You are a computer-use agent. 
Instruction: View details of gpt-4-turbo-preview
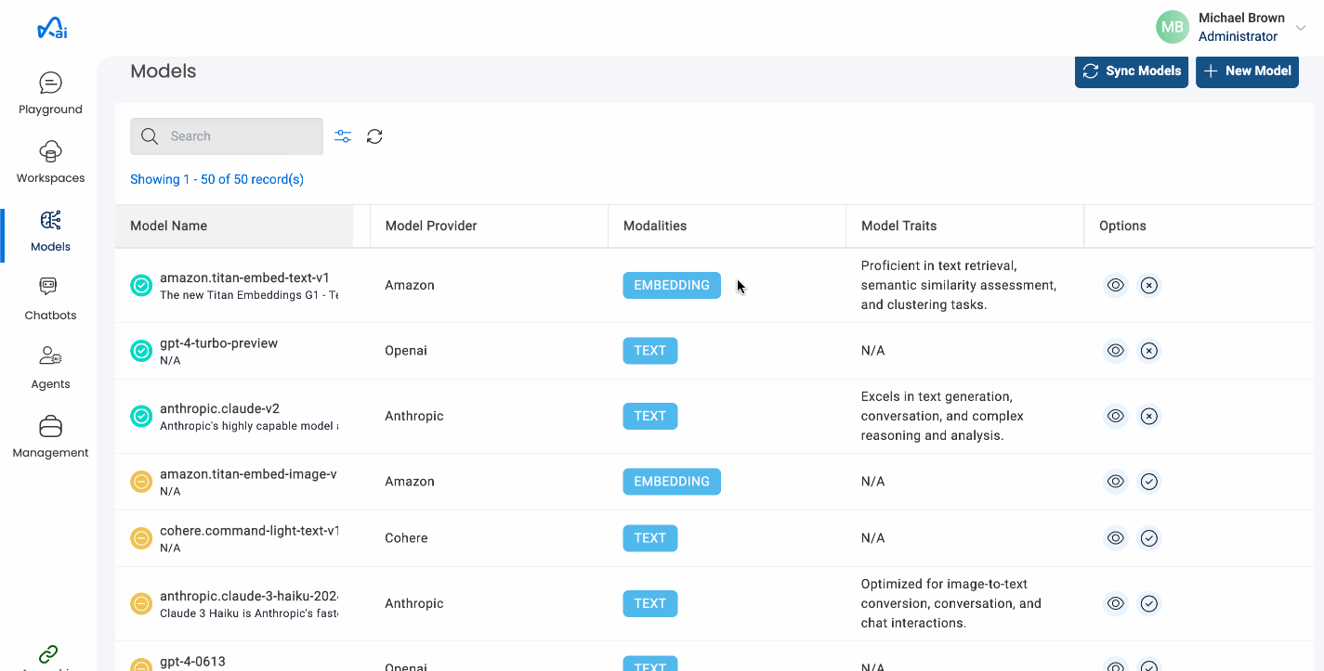[1116, 351]
